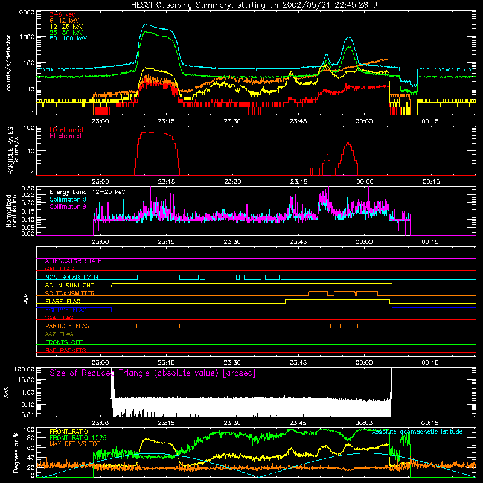Screen dimensions: 483x483
Task: Click the Collimator 8 legend label
Action: pos(68,199)
